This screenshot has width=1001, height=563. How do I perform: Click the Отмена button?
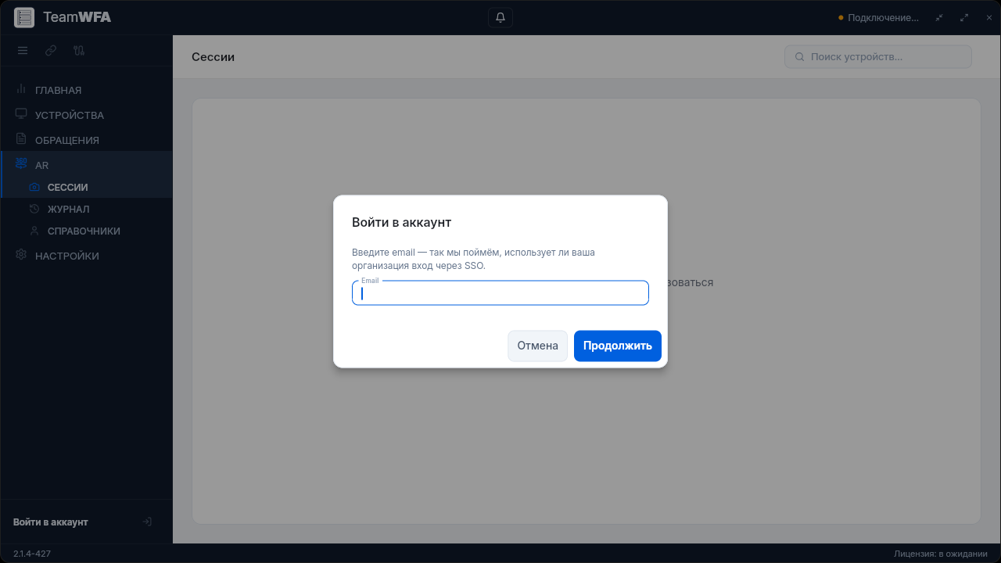(x=538, y=346)
